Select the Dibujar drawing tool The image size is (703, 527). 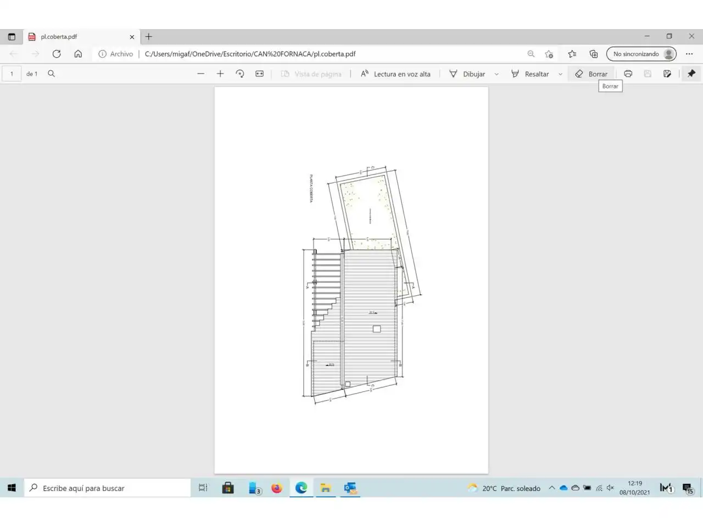(467, 74)
